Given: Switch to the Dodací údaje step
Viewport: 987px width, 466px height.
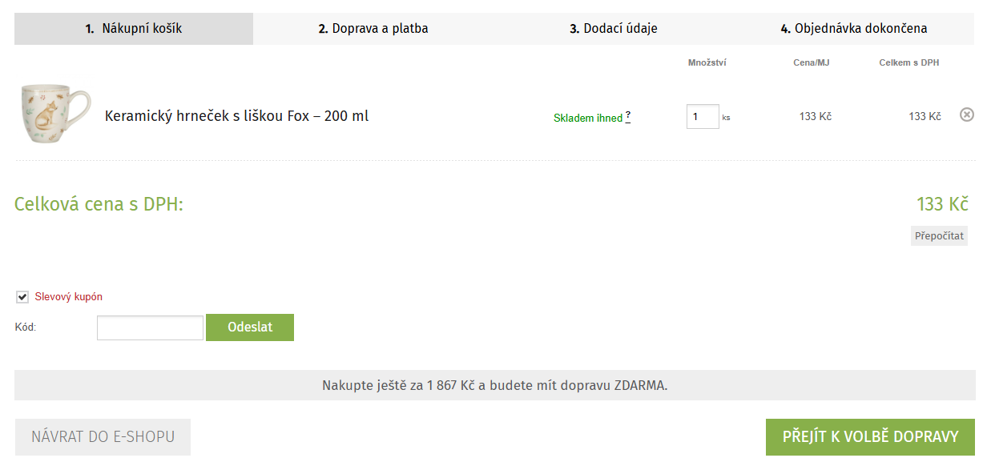Looking at the screenshot, I should point(614,29).
